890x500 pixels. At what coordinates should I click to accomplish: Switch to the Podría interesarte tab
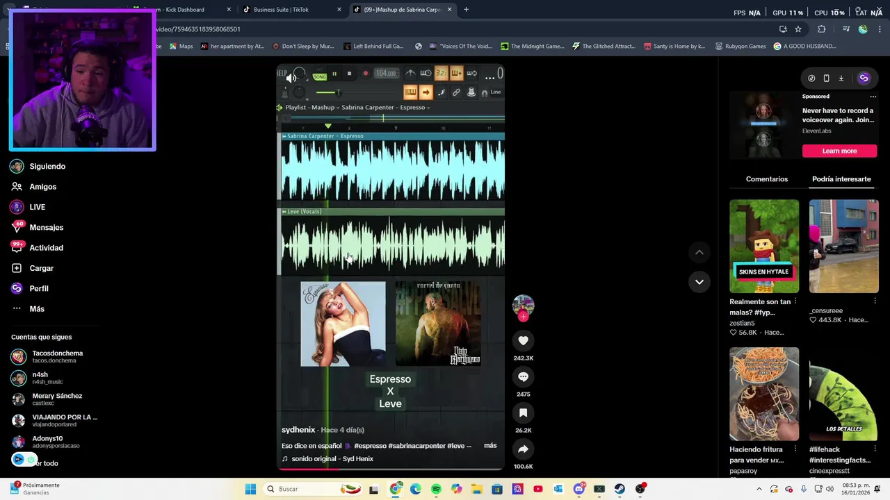coord(841,179)
